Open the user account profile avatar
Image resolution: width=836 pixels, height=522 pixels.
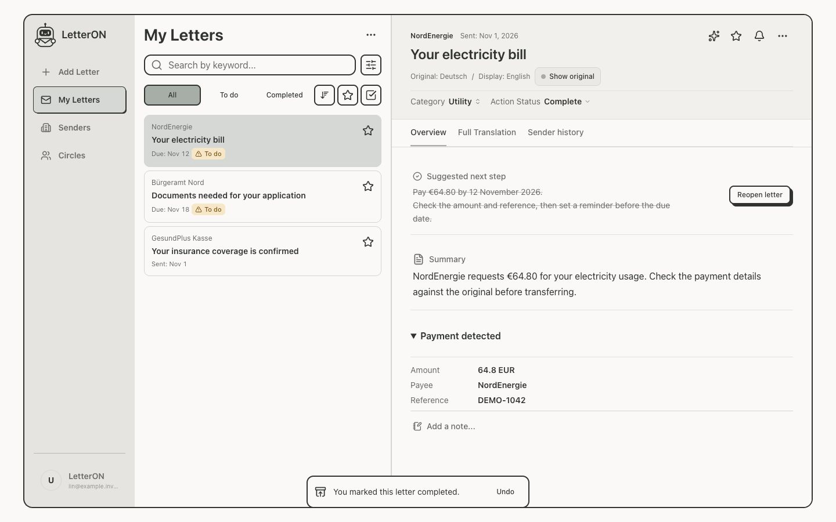point(51,480)
